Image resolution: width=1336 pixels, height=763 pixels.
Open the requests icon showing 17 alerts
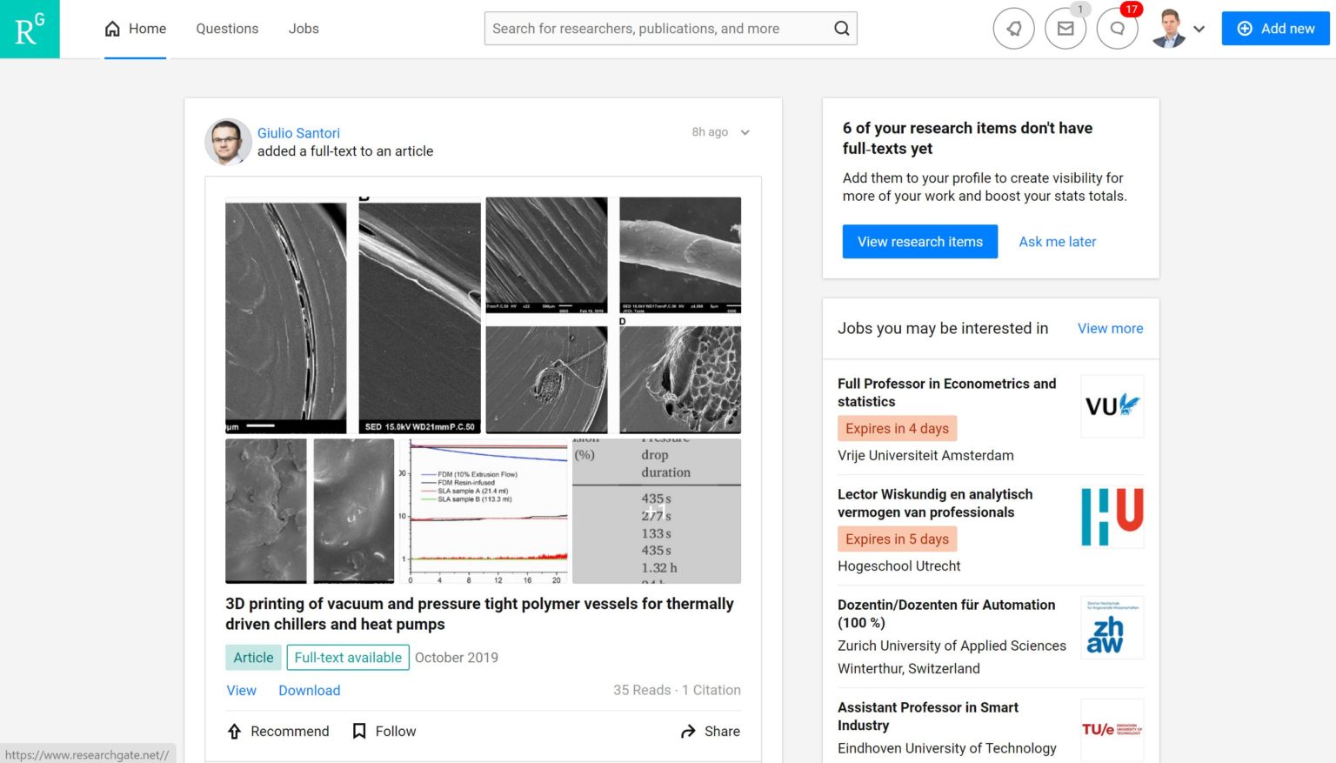(x=1118, y=29)
